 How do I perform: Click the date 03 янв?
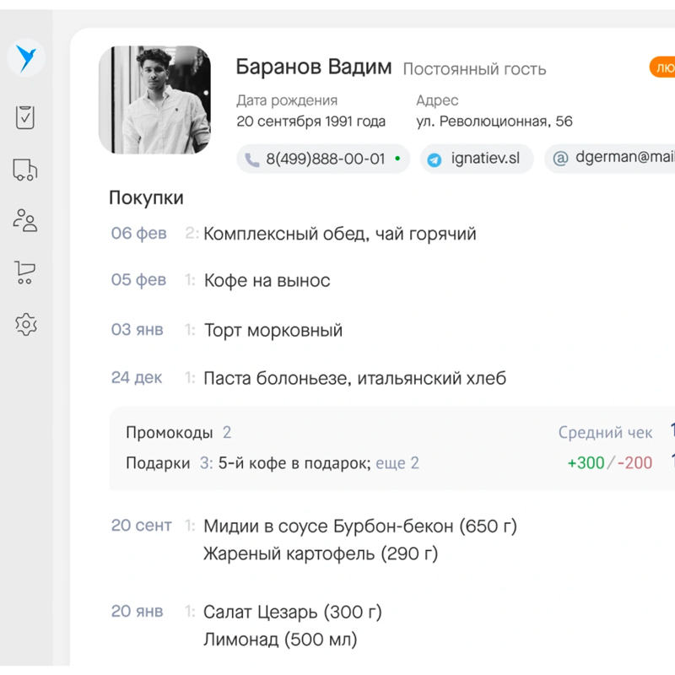pos(138,330)
